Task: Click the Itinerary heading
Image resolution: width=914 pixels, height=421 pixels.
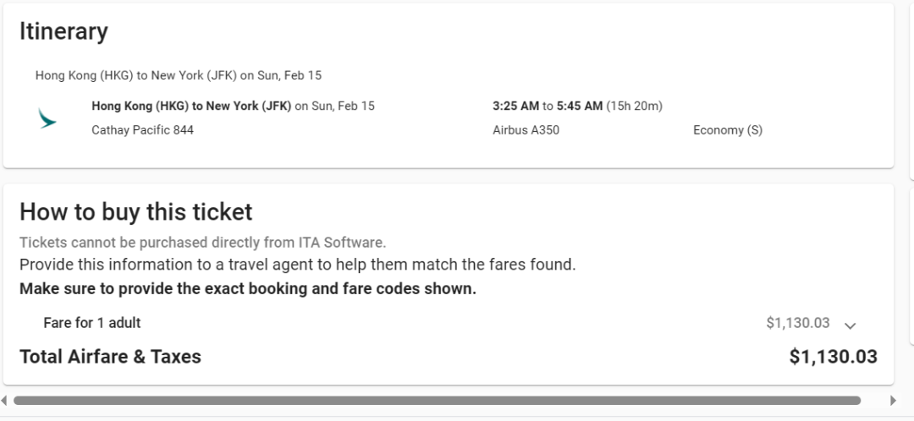Action: [x=63, y=31]
